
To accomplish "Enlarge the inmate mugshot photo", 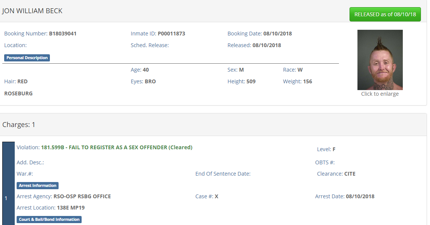I will [380, 60].
